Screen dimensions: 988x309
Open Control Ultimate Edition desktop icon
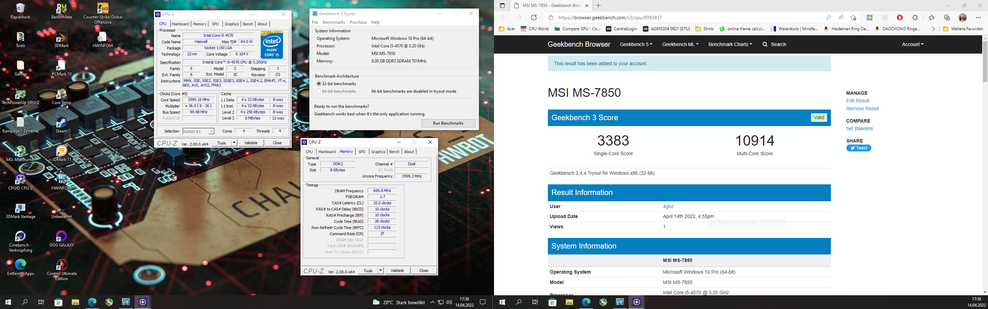tap(61, 270)
